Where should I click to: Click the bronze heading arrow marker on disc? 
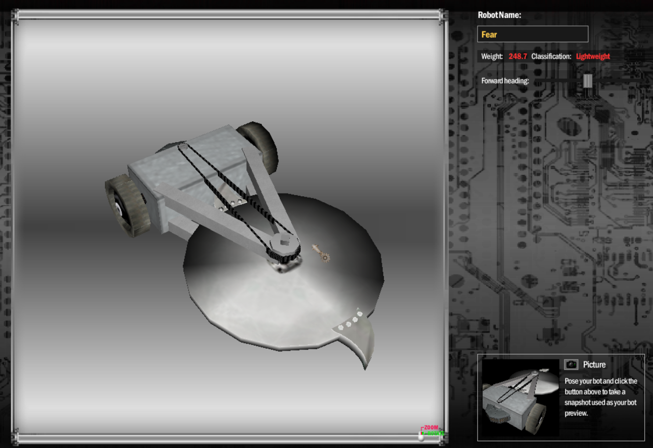click(x=321, y=253)
